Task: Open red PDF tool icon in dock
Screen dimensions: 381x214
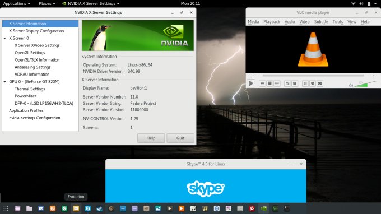Action: point(252,208)
